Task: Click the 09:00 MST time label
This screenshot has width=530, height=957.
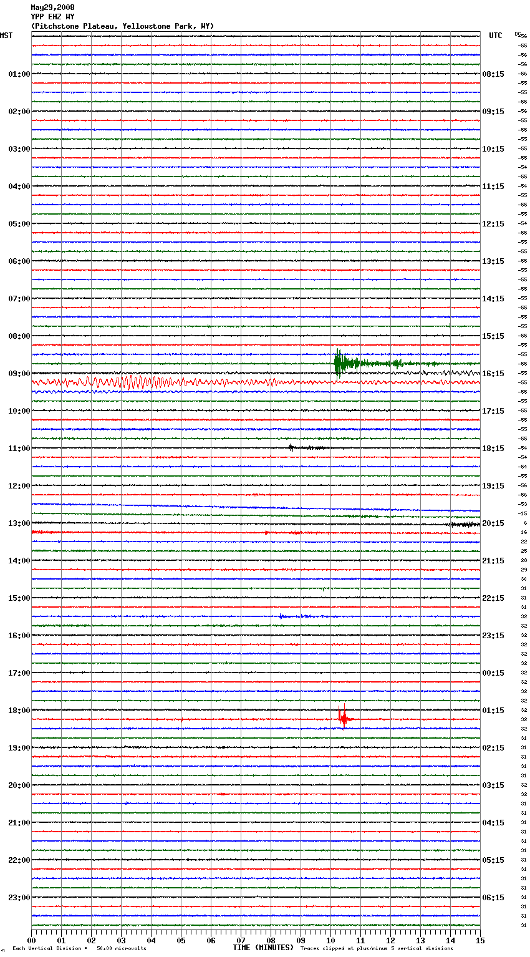Action: point(19,374)
